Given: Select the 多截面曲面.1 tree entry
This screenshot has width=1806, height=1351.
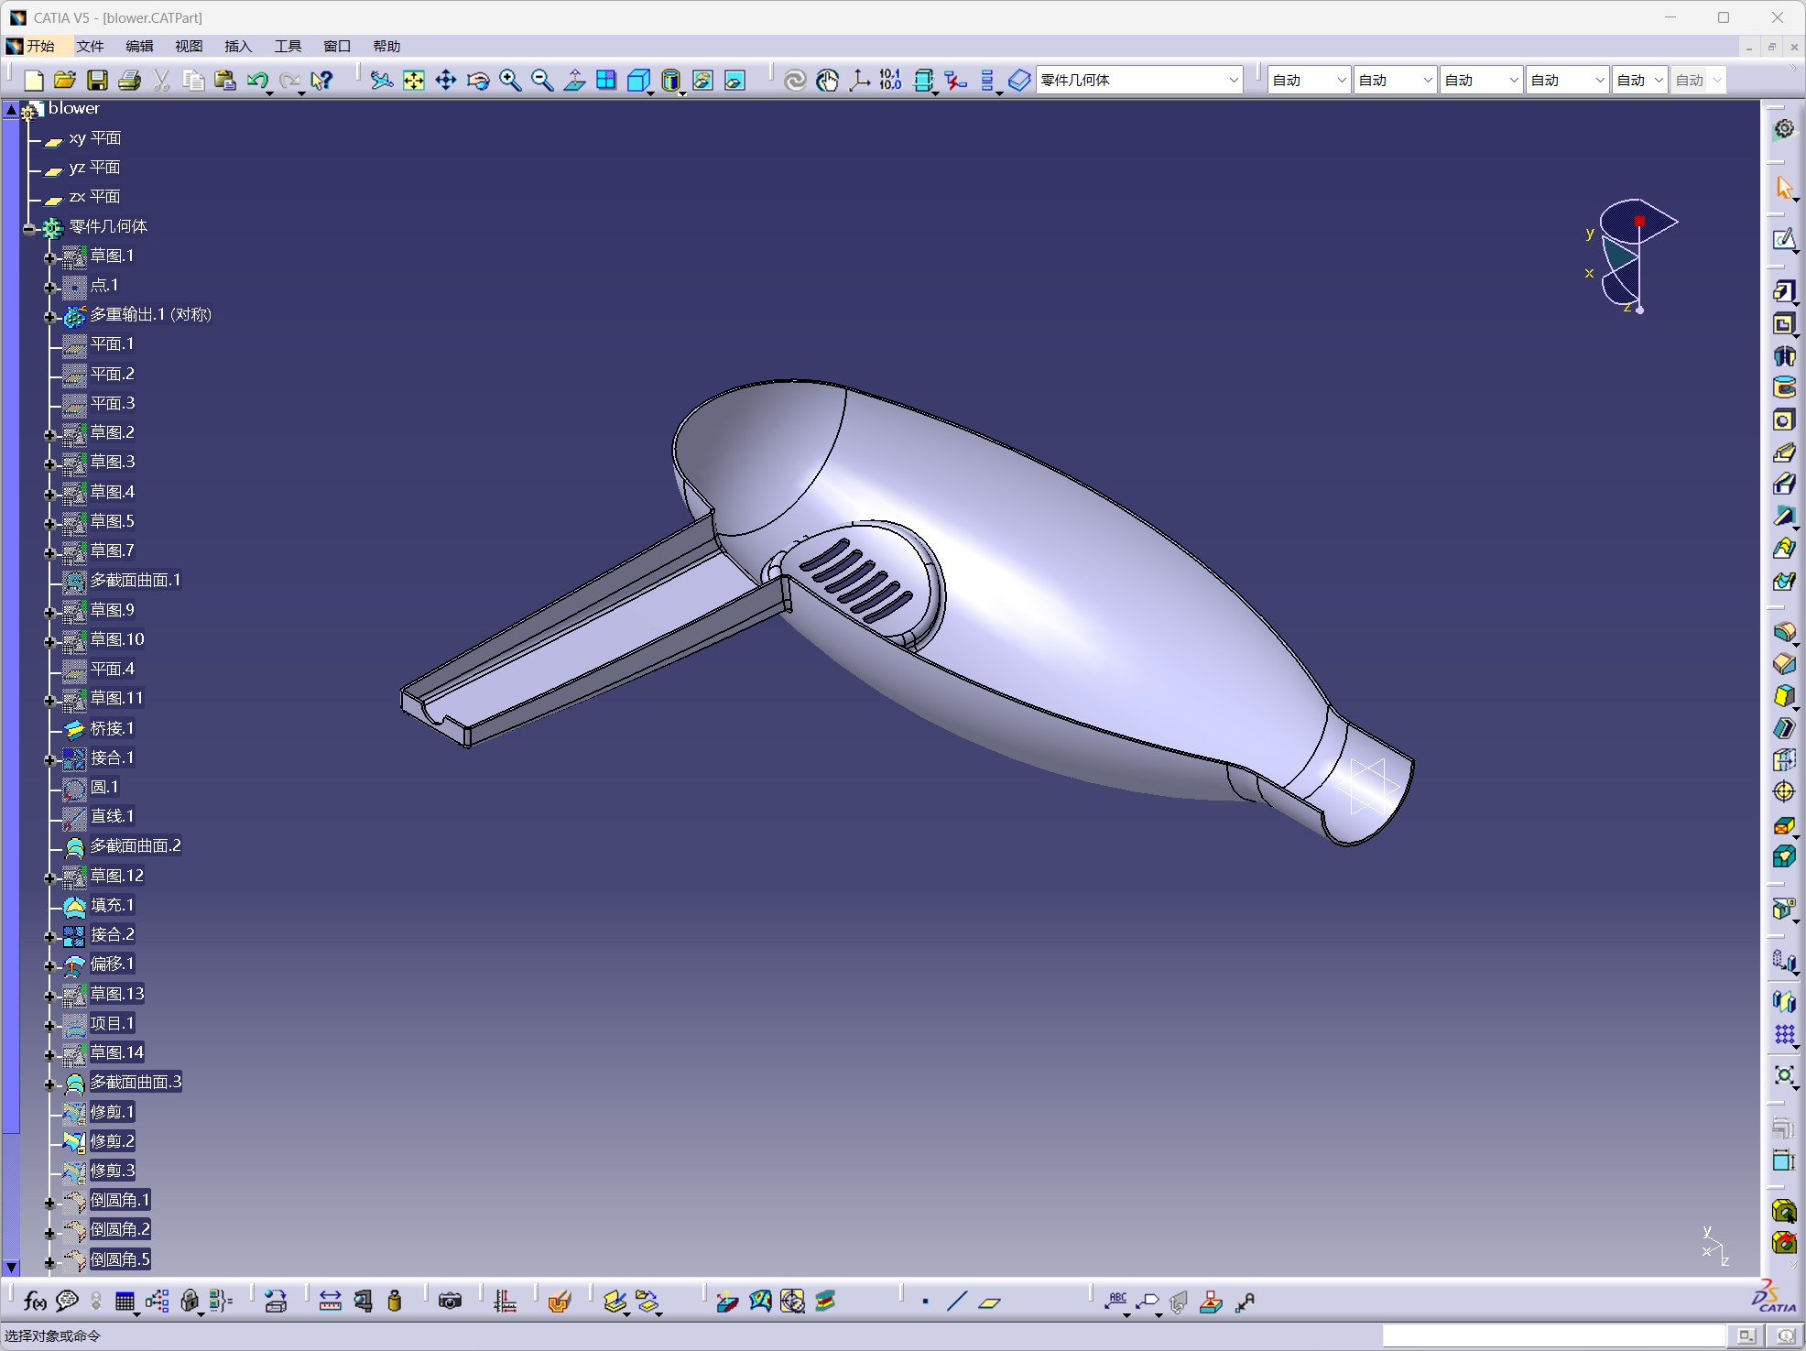Looking at the screenshot, I should point(136,581).
